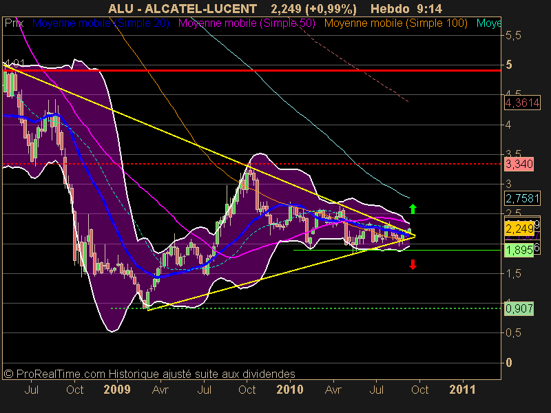551x413 pixels.
Task: Click the Hebdo timeframe label in title
Action: 390,8
